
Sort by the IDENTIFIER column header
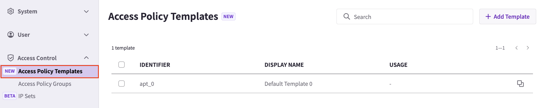pyautogui.click(x=155, y=65)
